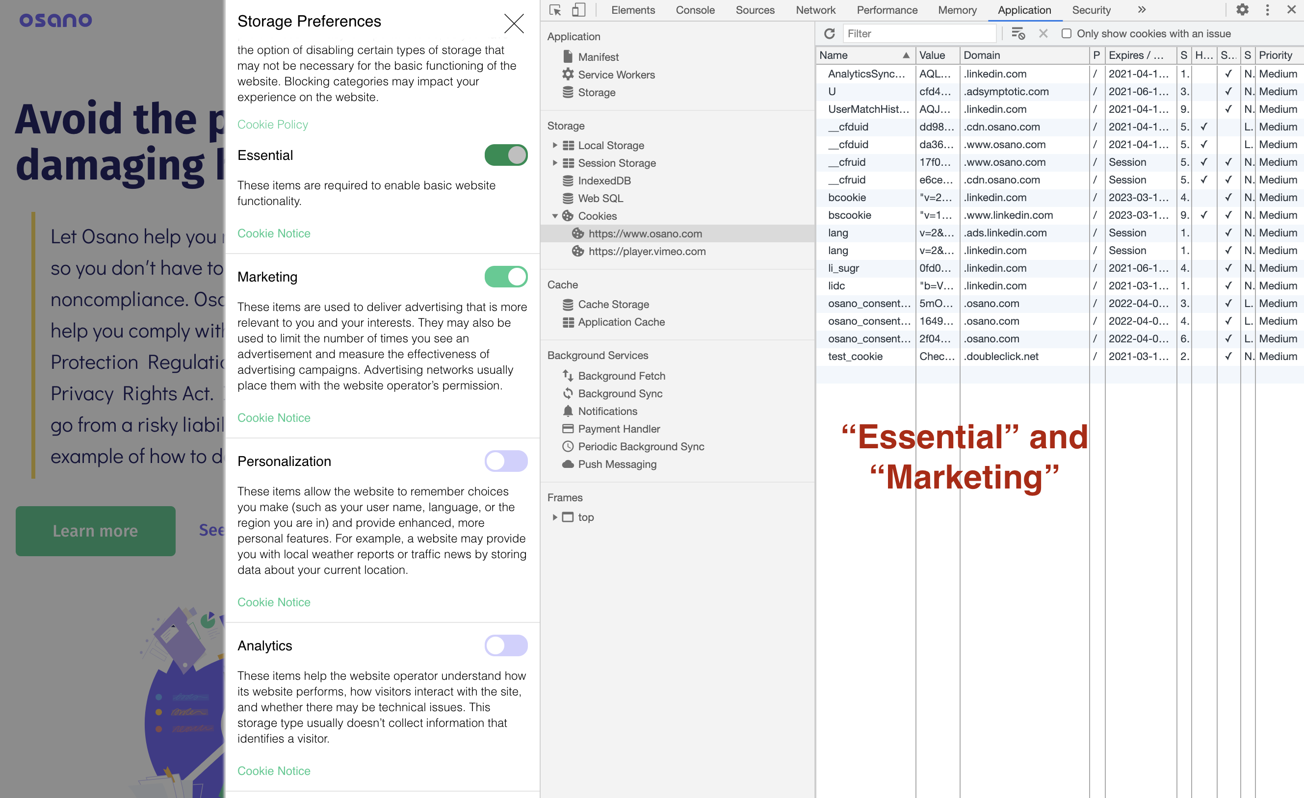Viewport: 1304px width, 798px height.
Task: Open the Service Workers item
Action: (616, 75)
